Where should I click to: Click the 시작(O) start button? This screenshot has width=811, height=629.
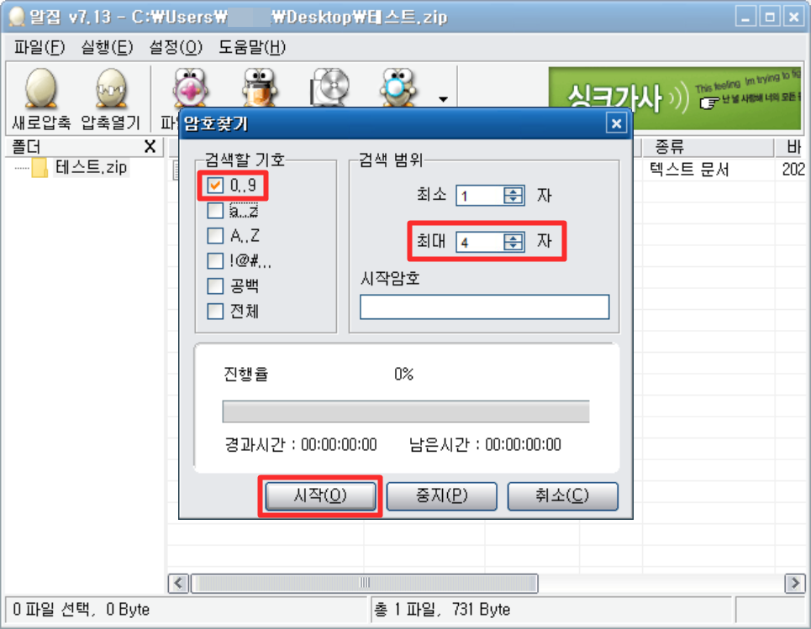(321, 496)
